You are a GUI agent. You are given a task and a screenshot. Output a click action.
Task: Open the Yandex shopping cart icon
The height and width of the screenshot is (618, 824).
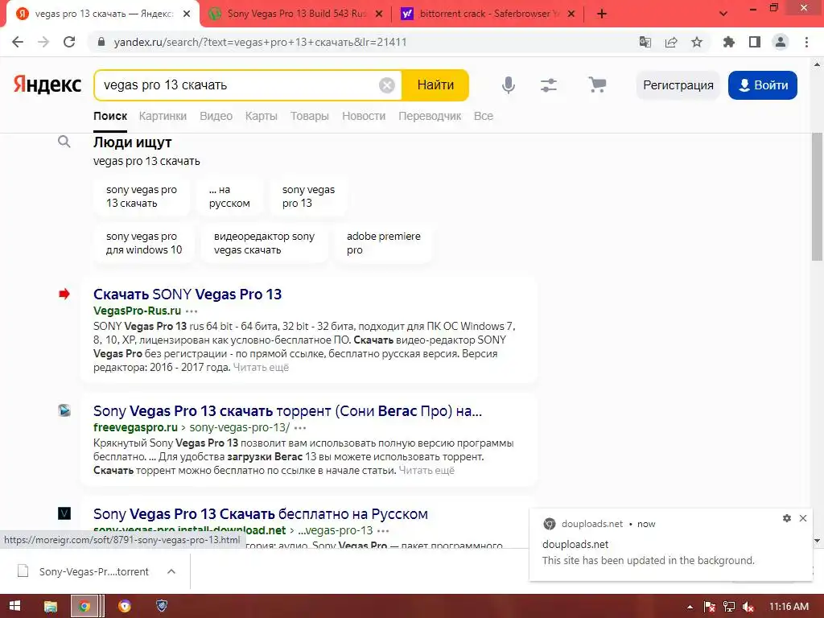coord(597,84)
